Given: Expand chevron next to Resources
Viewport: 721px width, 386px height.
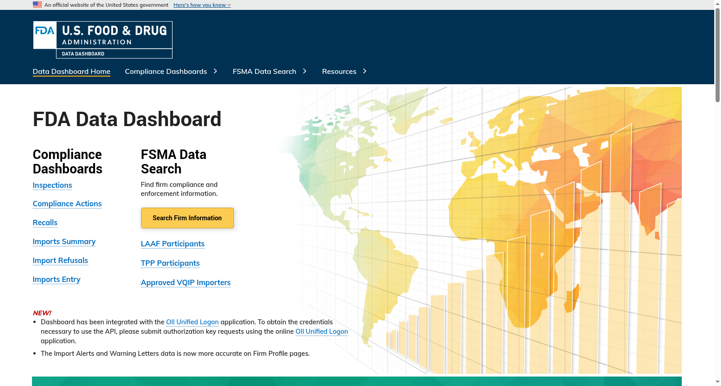Looking at the screenshot, I should (x=365, y=71).
